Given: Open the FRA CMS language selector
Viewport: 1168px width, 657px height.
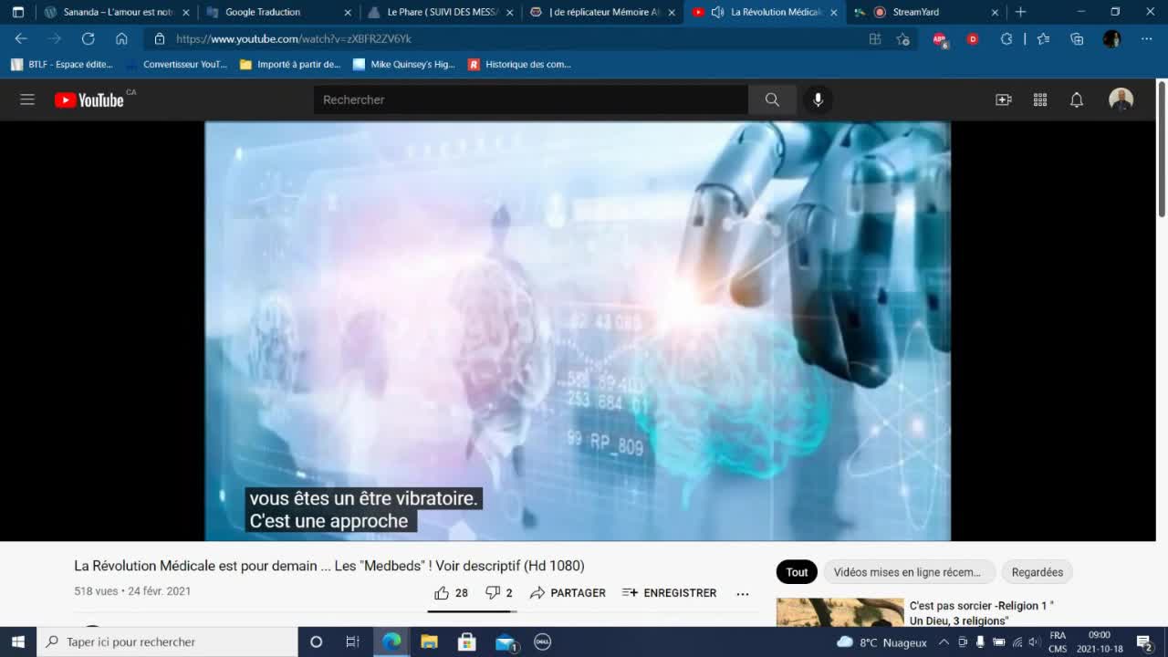Looking at the screenshot, I should tap(1058, 642).
